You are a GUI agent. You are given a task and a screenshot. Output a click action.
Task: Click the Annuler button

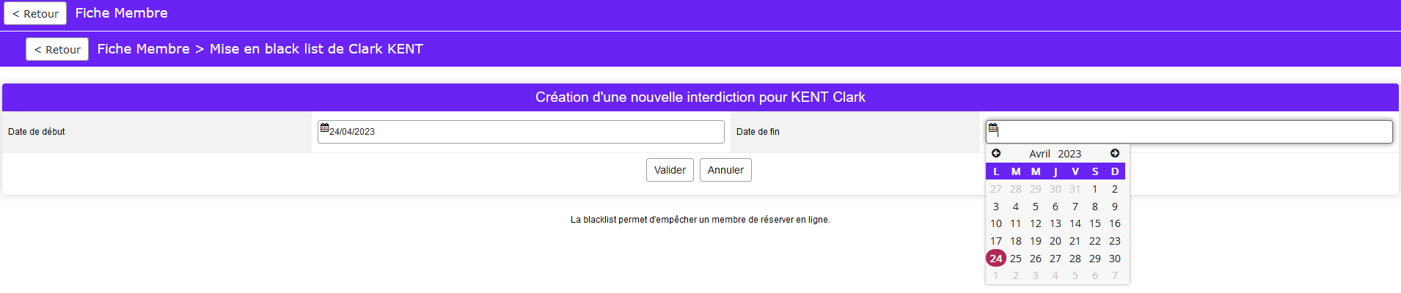pos(725,170)
